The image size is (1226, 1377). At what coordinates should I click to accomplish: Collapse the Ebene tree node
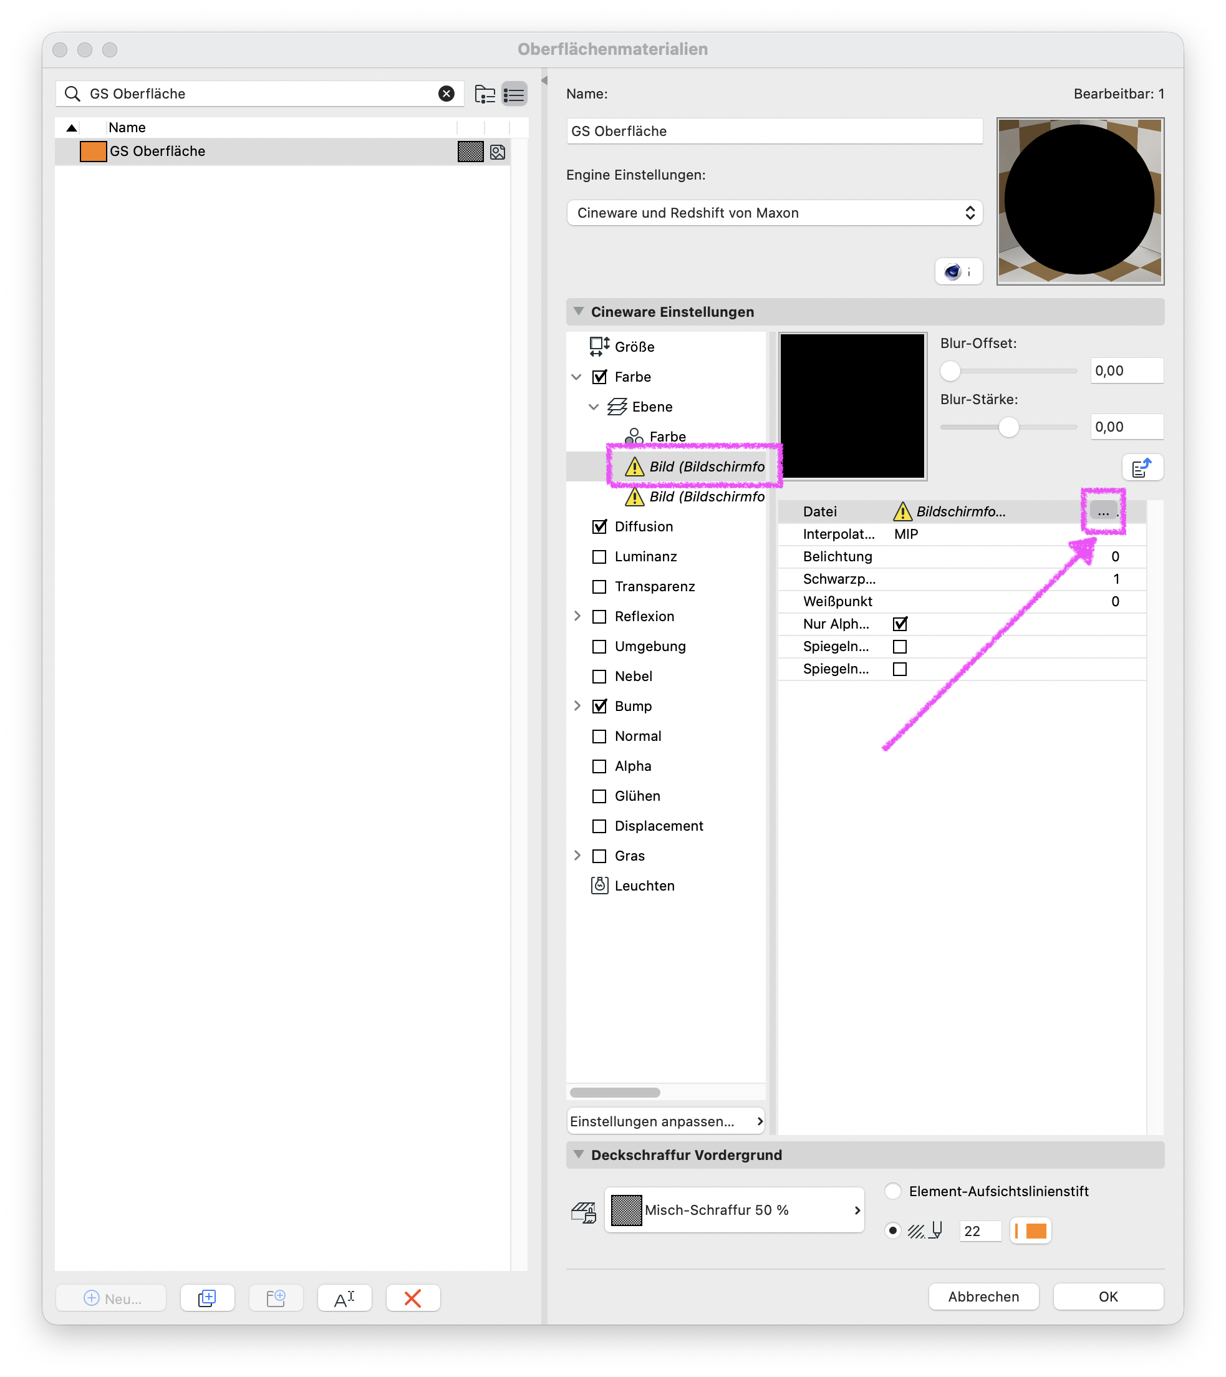point(594,406)
